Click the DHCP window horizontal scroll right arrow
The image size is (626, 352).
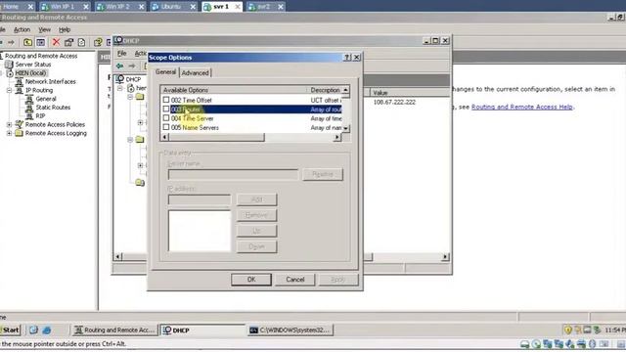click(x=445, y=256)
